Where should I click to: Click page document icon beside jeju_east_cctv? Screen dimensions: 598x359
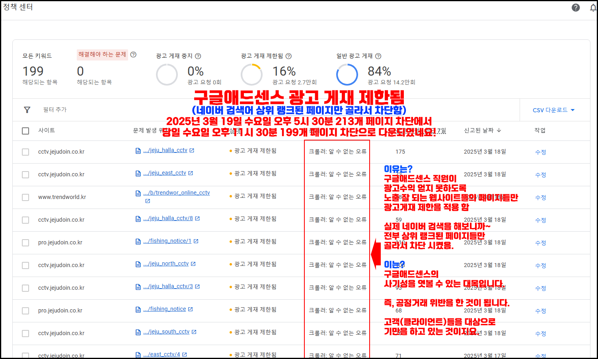[x=138, y=174]
